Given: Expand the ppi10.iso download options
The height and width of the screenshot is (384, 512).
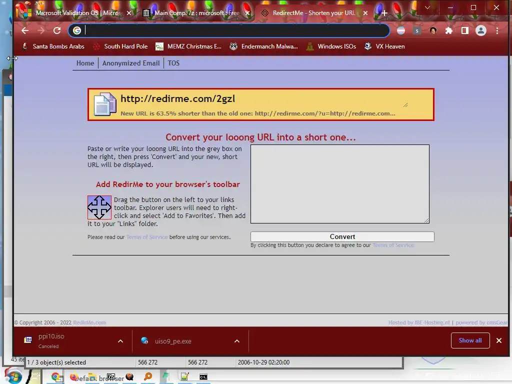Looking at the screenshot, I should pos(120,341).
